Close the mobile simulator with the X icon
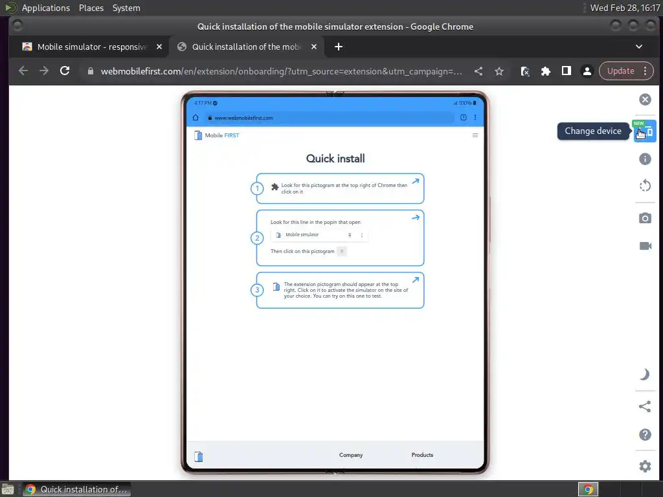Image resolution: width=663 pixels, height=497 pixels. pyautogui.click(x=645, y=99)
